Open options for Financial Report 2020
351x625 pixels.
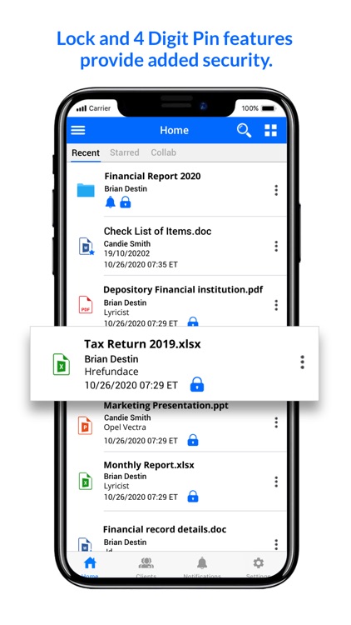coord(276,190)
